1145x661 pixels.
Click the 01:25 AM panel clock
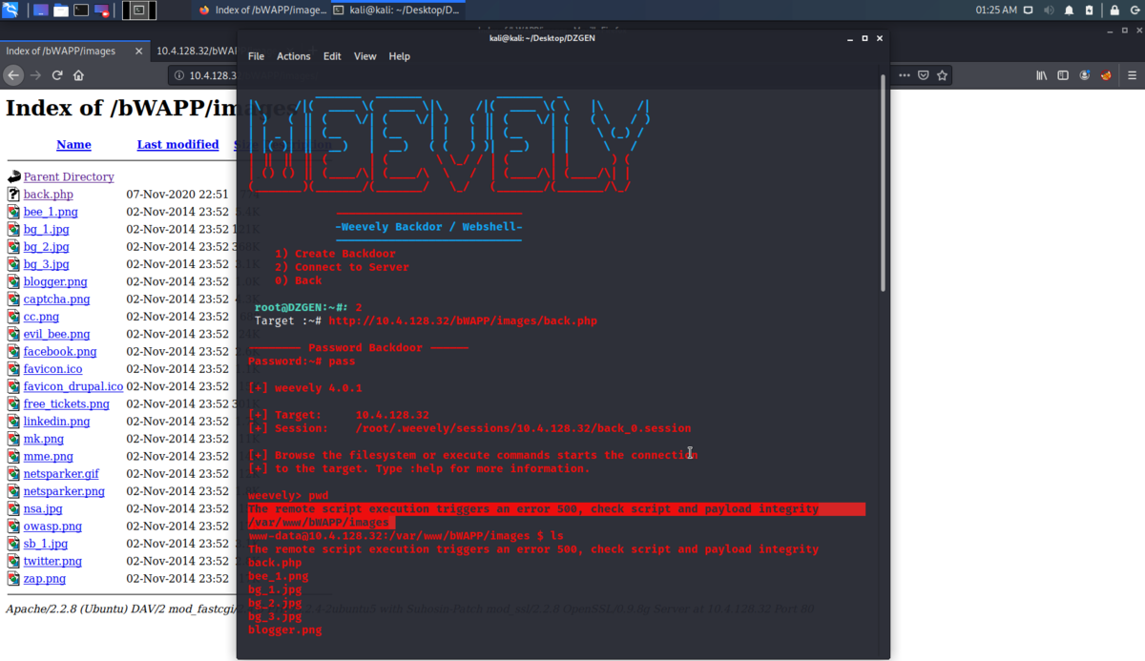pos(996,10)
